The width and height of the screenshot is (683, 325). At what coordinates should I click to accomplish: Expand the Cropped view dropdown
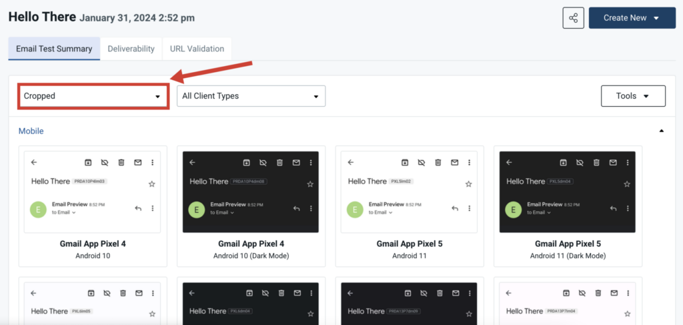point(93,96)
